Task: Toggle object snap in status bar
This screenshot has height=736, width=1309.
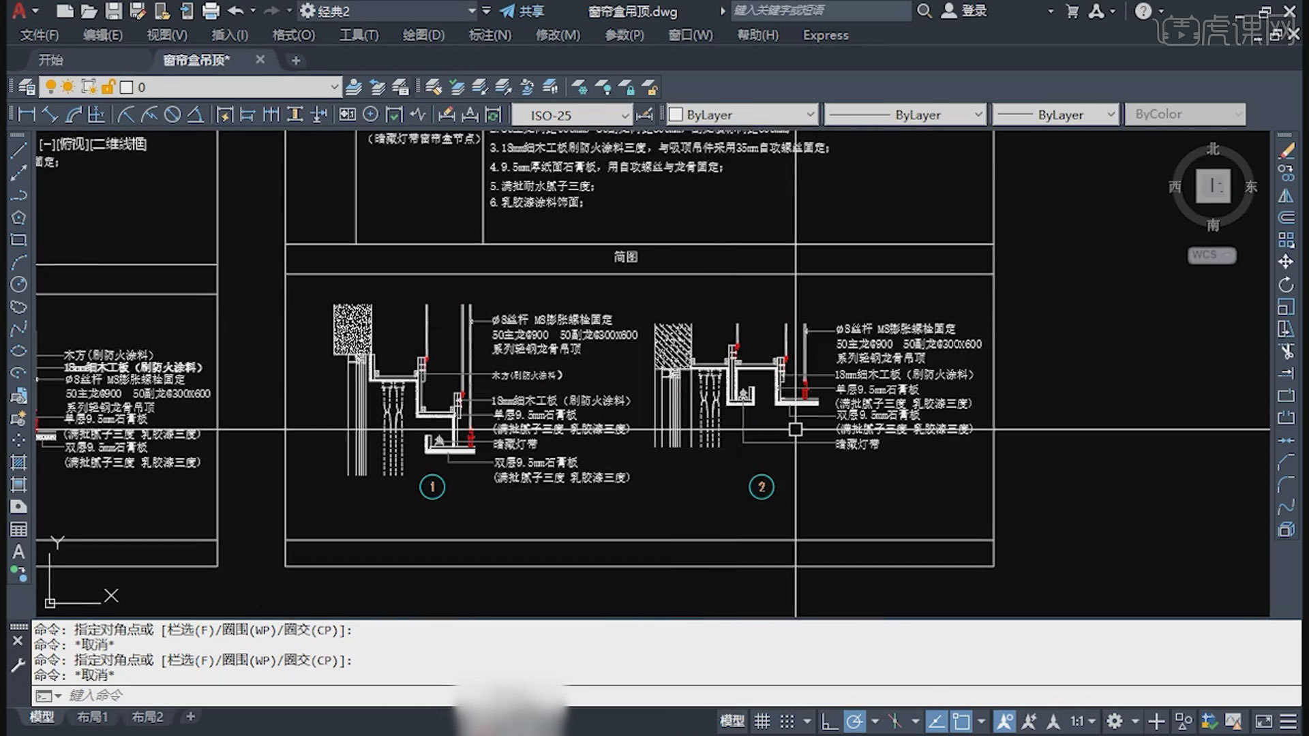Action: click(x=961, y=721)
